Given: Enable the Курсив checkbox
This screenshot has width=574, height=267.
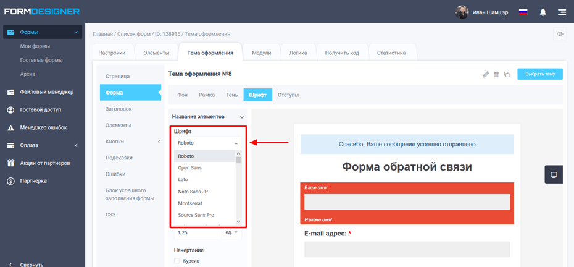Looking at the screenshot, I should click(x=177, y=261).
